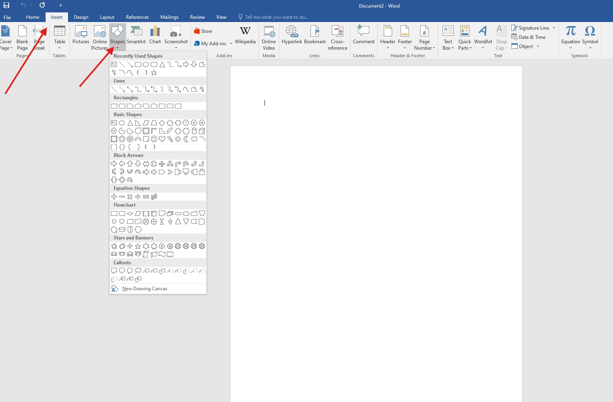Open the Pictures insert dialog

[81, 35]
